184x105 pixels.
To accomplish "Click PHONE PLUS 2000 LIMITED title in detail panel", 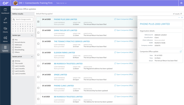I will (x=155, y=24).
